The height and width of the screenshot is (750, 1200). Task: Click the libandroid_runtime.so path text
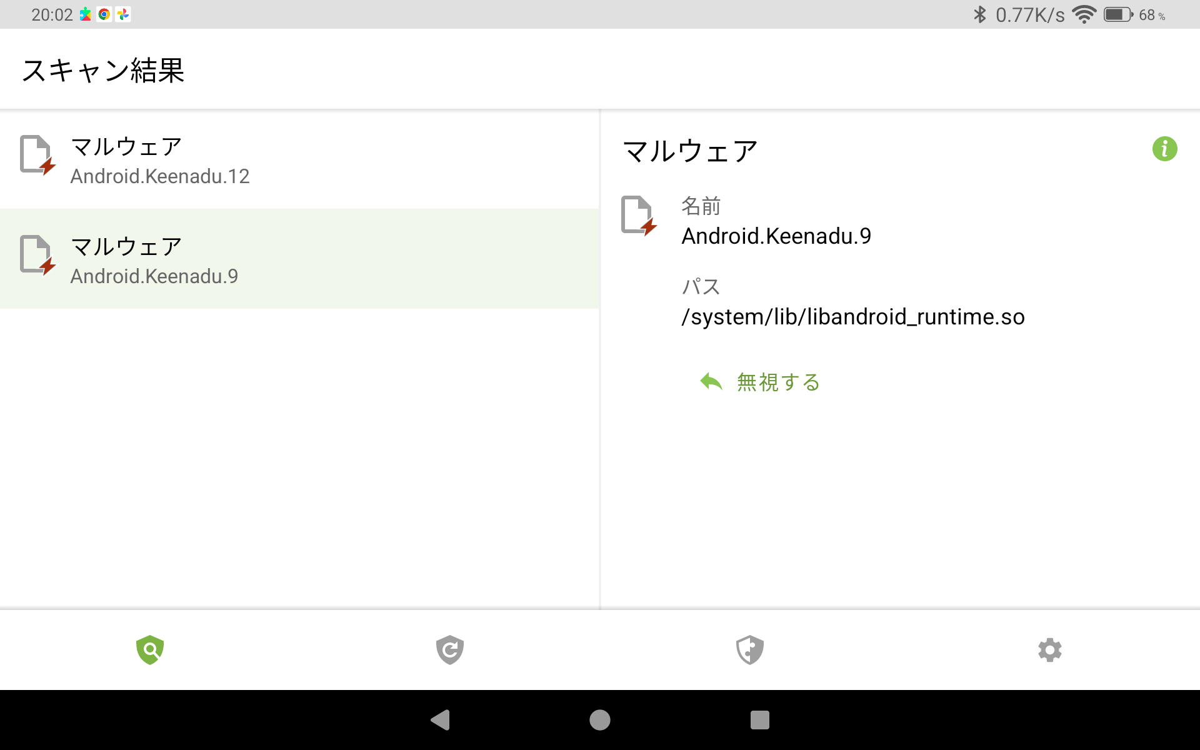tap(852, 317)
